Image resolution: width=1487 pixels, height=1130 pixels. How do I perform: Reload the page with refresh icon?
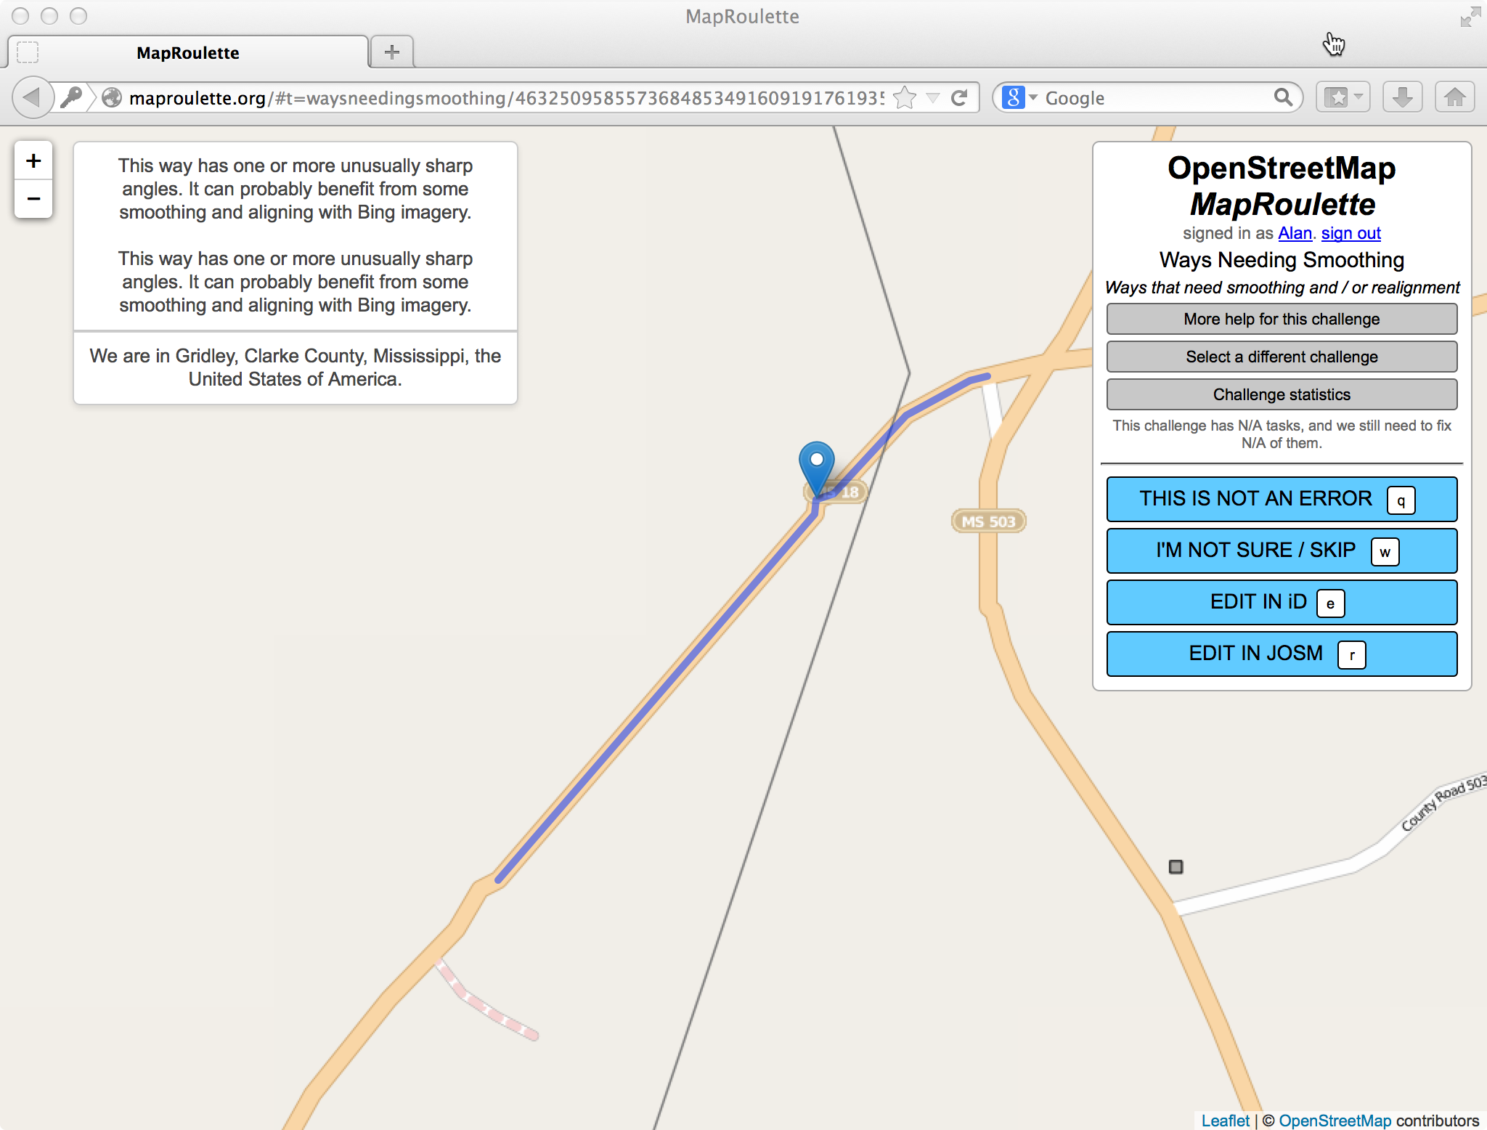tap(959, 97)
